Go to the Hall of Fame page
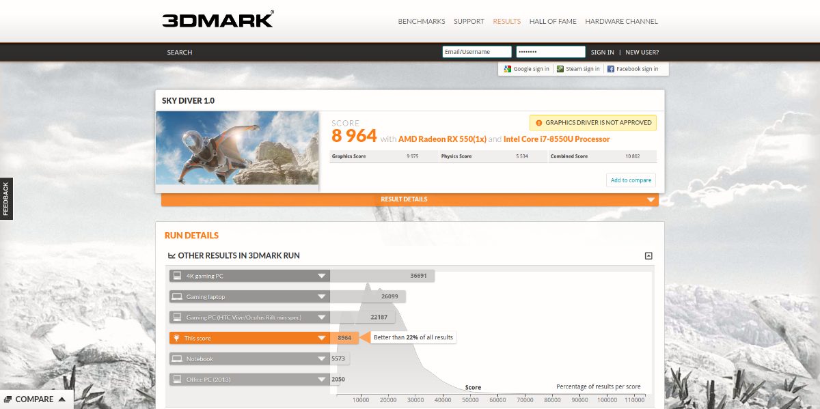This screenshot has width=820, height=409. [553, 21]
